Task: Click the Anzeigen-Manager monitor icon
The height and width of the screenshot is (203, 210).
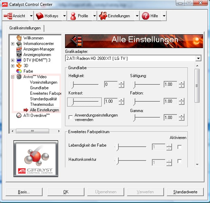Action: 19,49
